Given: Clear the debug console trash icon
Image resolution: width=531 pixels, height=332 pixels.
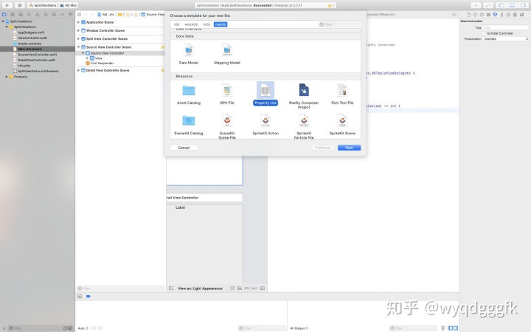Looking at the screenshot, I should click(442, 328).
